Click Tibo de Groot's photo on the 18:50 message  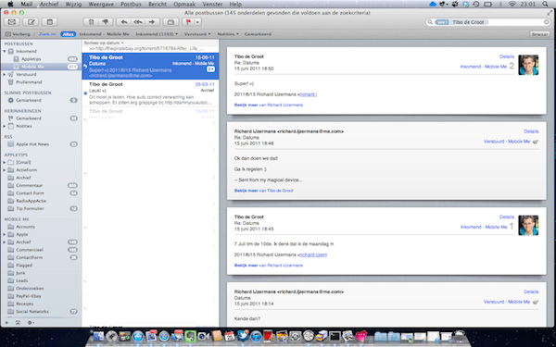click(528, 65)
